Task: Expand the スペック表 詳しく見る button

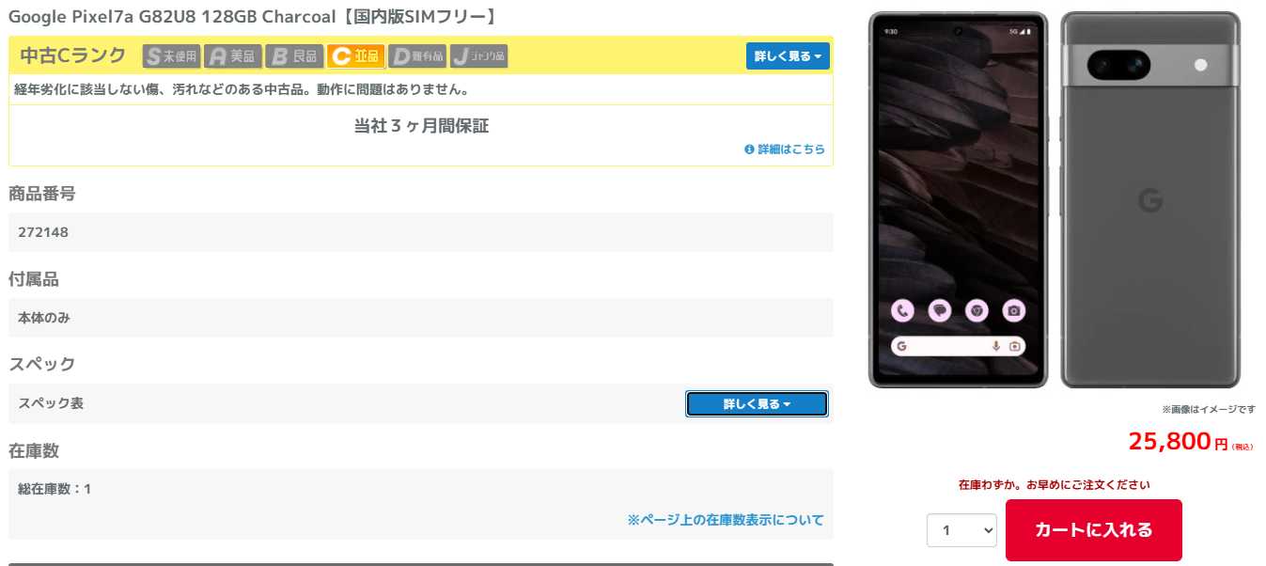Action: pos(757,404)
